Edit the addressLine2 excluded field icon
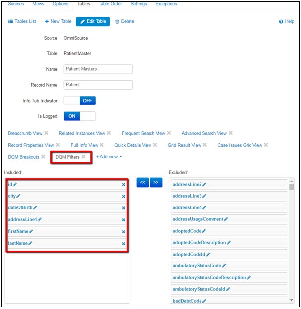 (x=204, y=184)
